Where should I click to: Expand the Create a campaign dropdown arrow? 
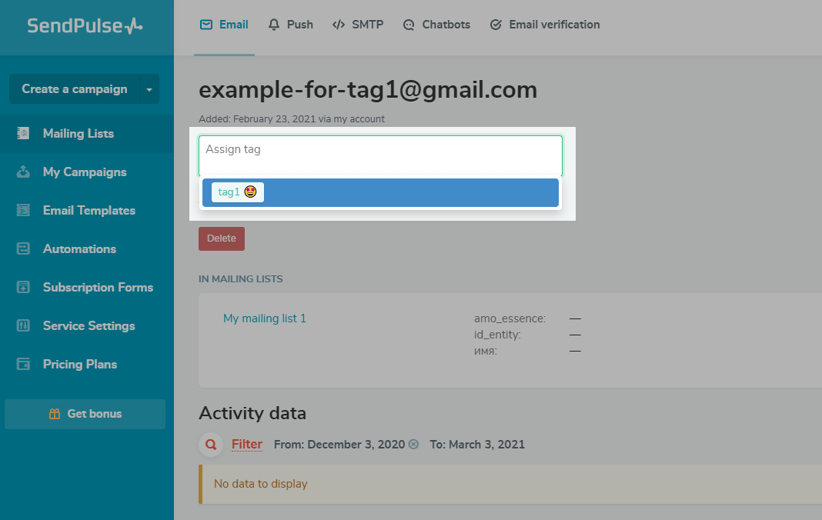pyautogui.click(x=149, y=89)
